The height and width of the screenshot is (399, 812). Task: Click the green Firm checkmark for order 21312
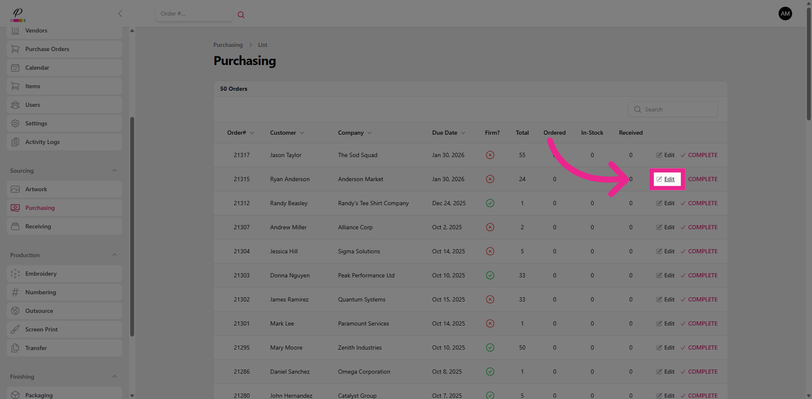490,203
